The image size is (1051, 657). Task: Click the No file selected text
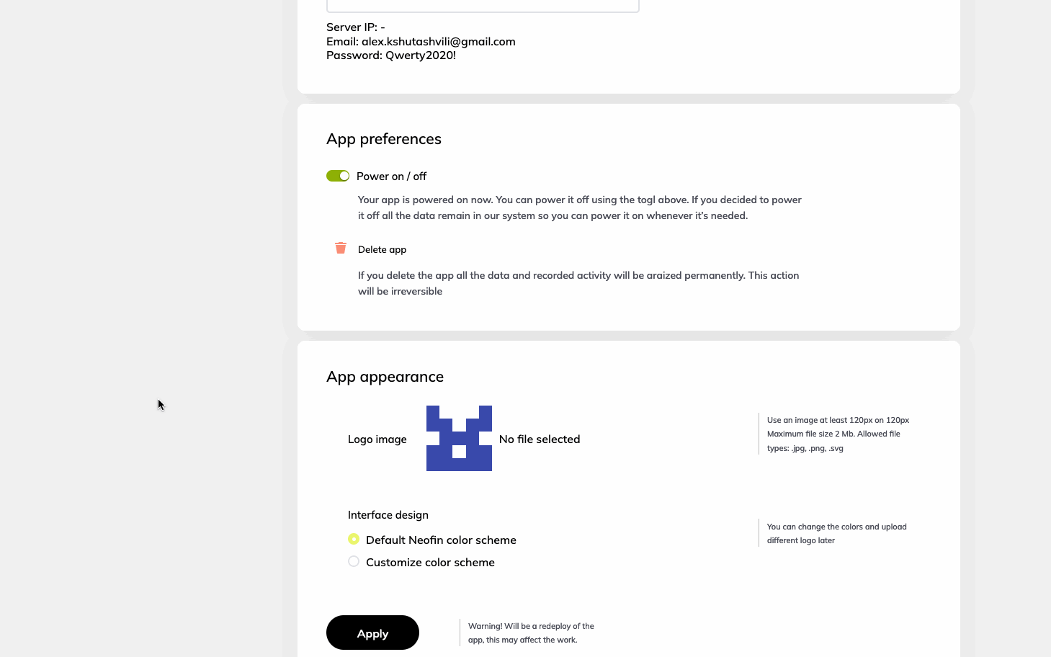tap(540, 439)
